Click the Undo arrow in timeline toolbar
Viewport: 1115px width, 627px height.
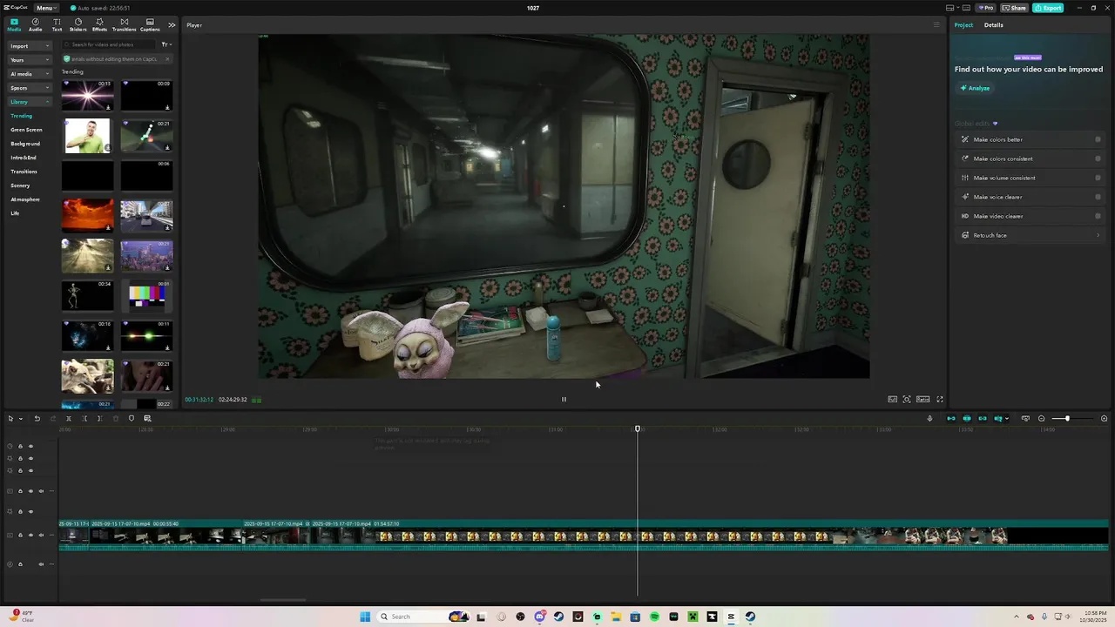point(37,419)
